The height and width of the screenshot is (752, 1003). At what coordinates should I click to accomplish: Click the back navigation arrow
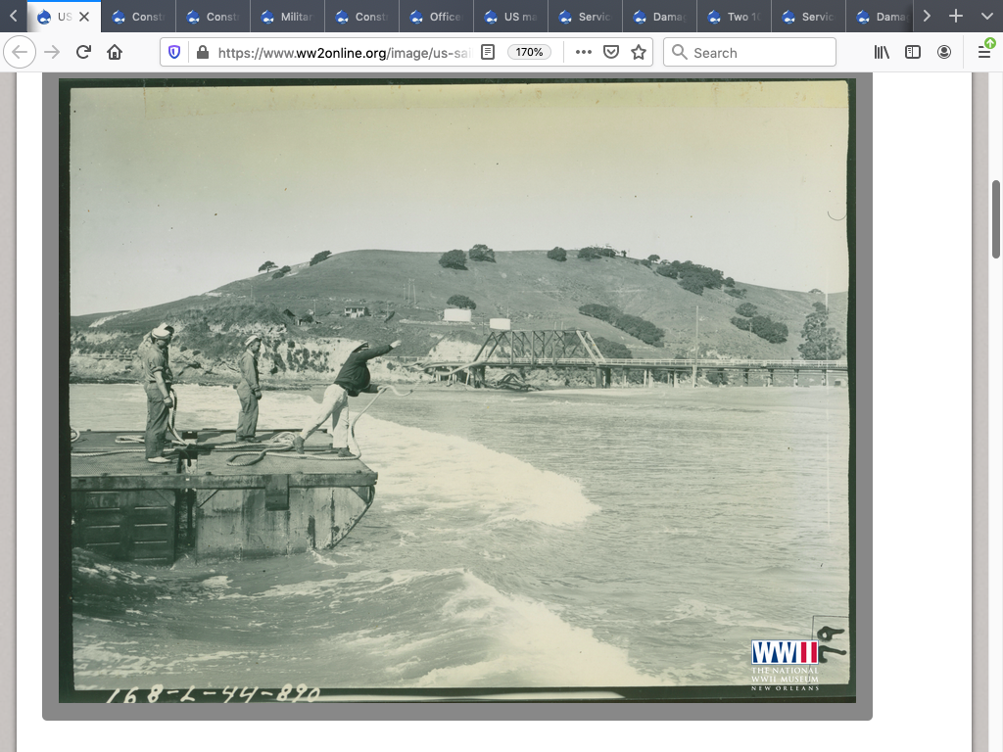click(x=20, y=53)
